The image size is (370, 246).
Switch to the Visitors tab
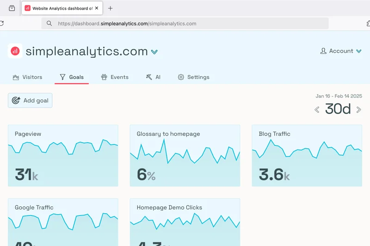pyautogui.click(x=27, y=77)
